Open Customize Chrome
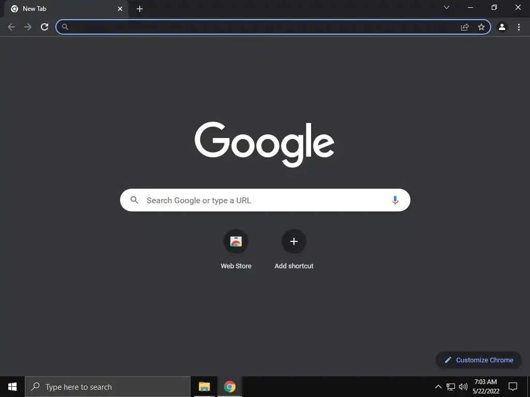Screen dimensions: 530x397 479,360
